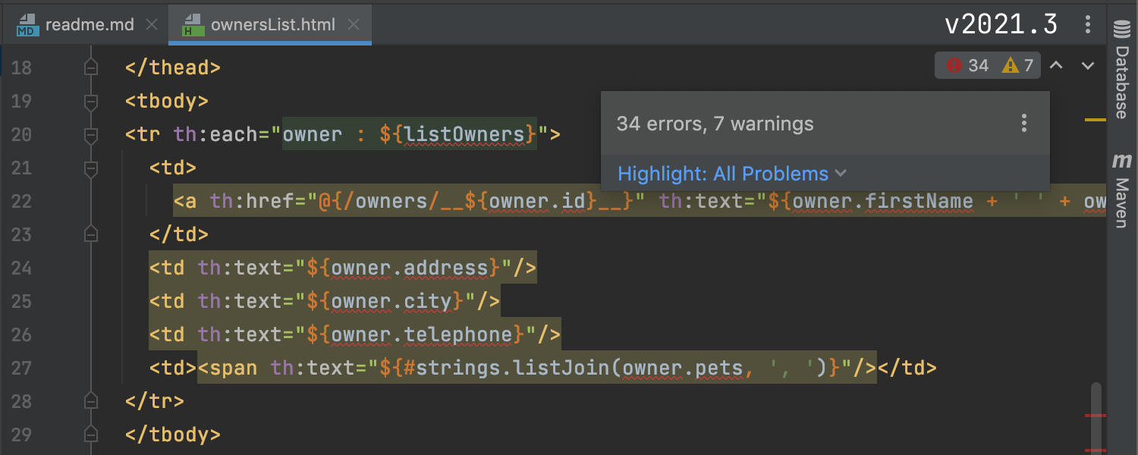
Task: Click the yellow warning stripe marker
Action: [1096, 120]
